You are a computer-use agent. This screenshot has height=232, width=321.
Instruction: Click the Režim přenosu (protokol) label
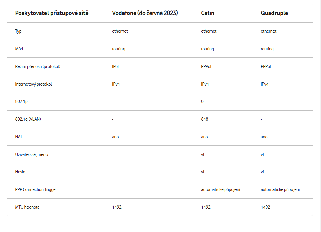point(38,67)
